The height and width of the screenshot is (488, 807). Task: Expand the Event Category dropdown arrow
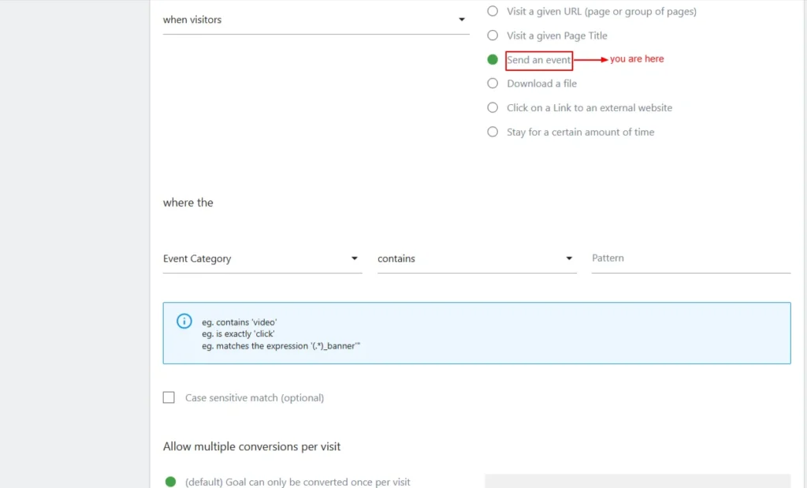click(x=355, y=259)
